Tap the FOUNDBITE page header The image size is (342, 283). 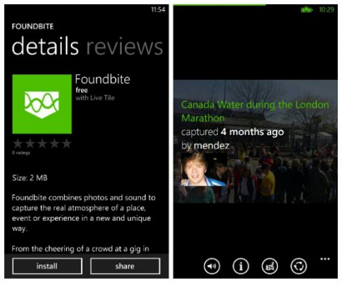33,27
